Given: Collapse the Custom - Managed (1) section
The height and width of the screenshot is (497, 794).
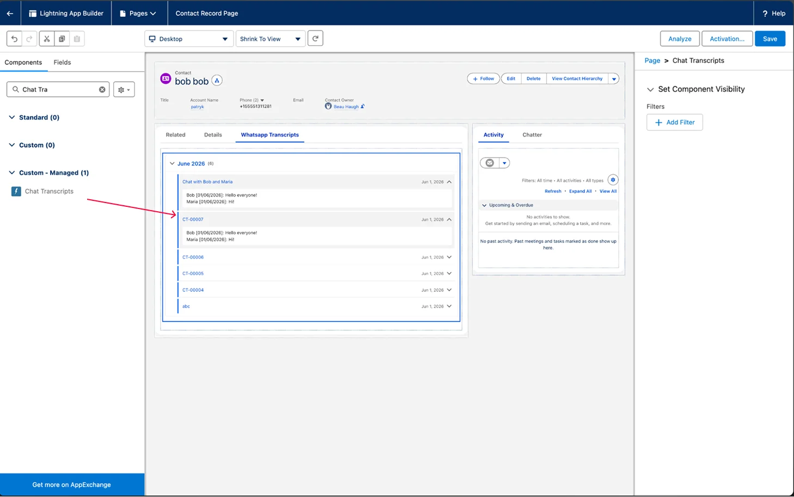Looking at the screenshot, I should pyautogui.click(x=12, y=173).
